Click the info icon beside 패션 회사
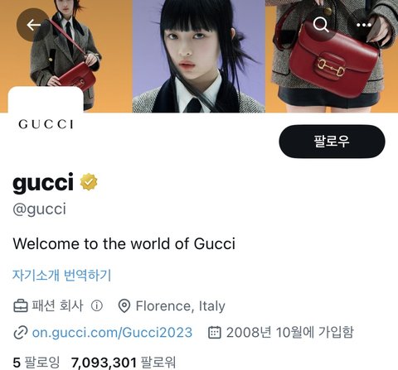The width and height of the screenshot is (398, 370). [97, 305]
